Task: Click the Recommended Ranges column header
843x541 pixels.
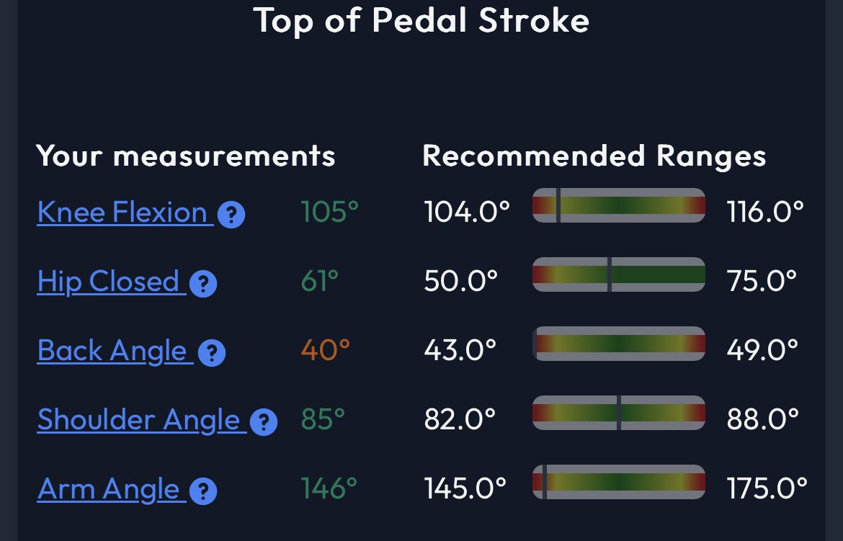Action: 594,156
